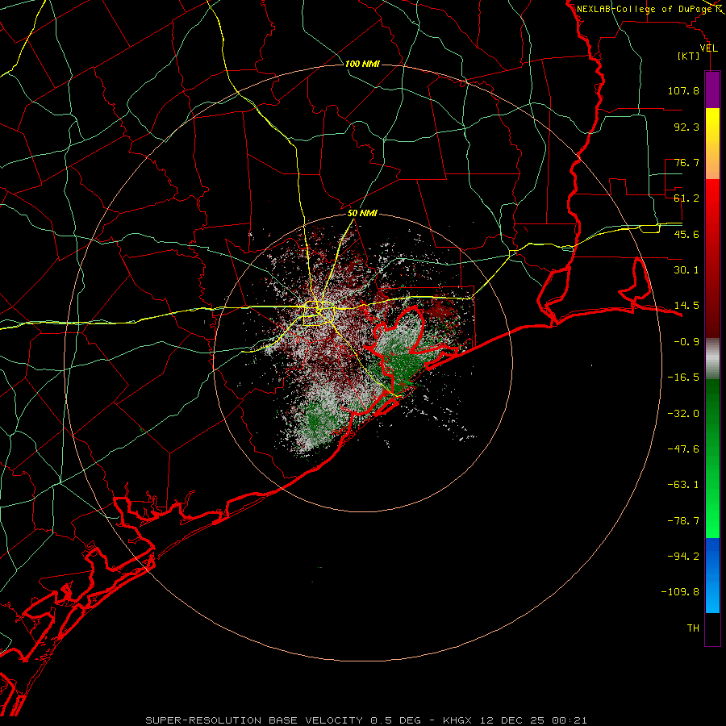This screenshot has width=726, height=726.
Task: Click the -16.5 velocity scale value
Action: tap(683, 378)
